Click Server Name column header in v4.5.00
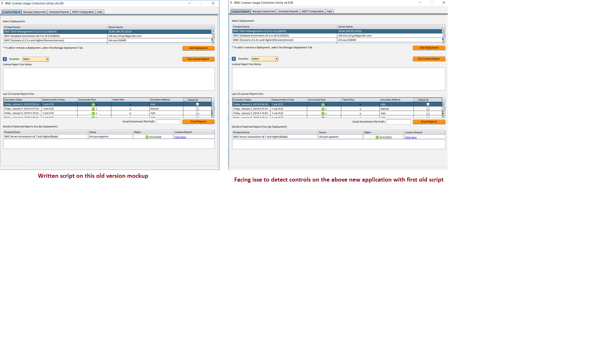The height and width of the screenshot is (341, 607). tap(389, 27)
